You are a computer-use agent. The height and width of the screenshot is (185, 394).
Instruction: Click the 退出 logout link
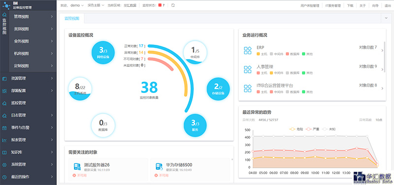(x=388, y=5)
